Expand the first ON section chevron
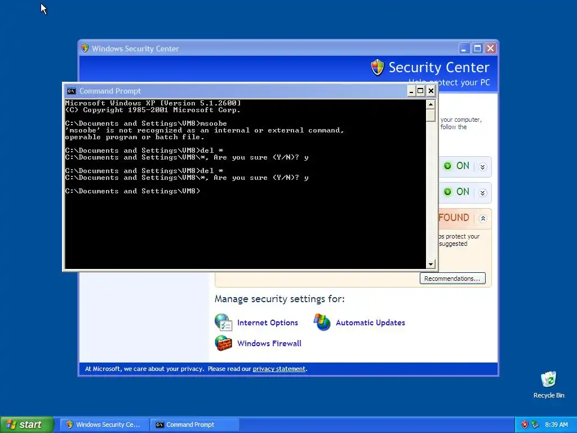Image resolution: width=577 pixels, height=433 pixels. [483, 167]
